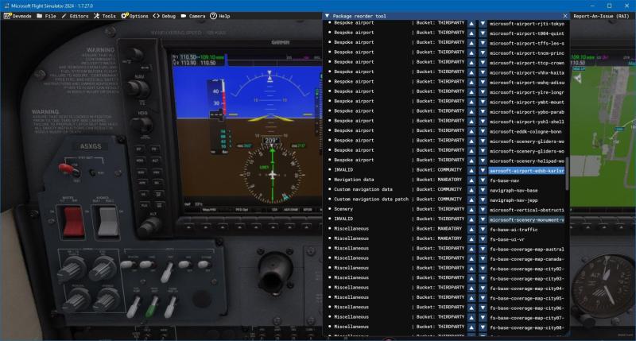Image resolution: width=636 pixels, height=341 pixels.
Task: Move microsoft-eddk-cologne-bonn up
Action: [471, 131]
